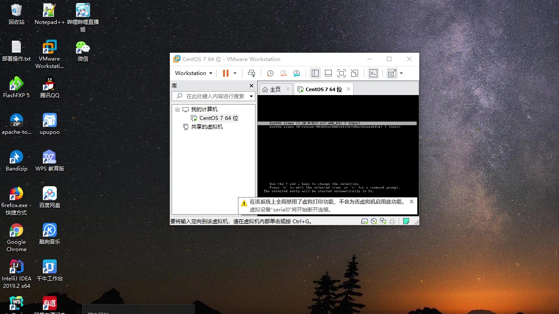Open the library search filter dropdown
Screen dimensions: 559x314
point(252,96)
